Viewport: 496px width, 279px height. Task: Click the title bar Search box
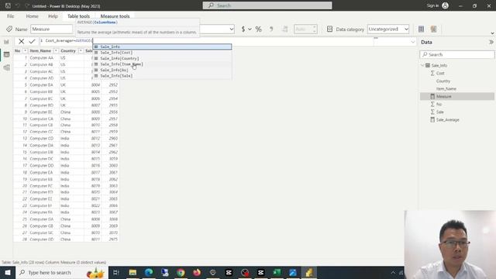coord(267,5)
